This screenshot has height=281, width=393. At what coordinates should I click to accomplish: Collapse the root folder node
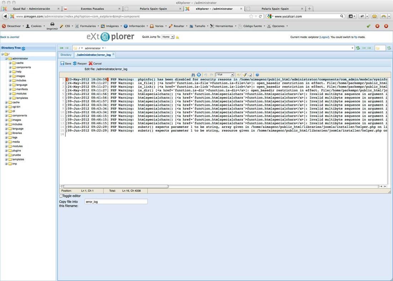coord(2,54)
